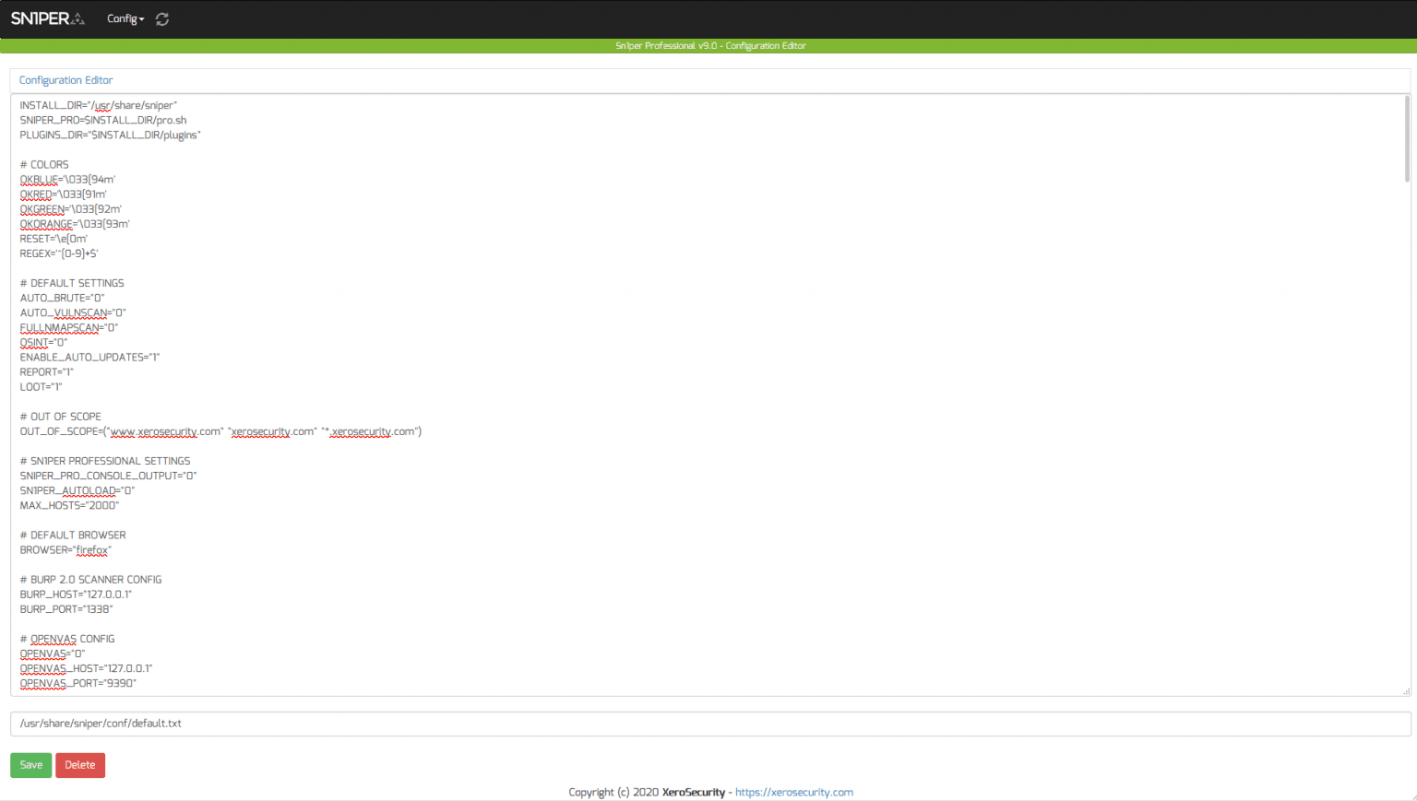Click the SN1PER logo
Image resolution: width=1417 pixels, height=801 pixels.
click(x=47, y=18)
